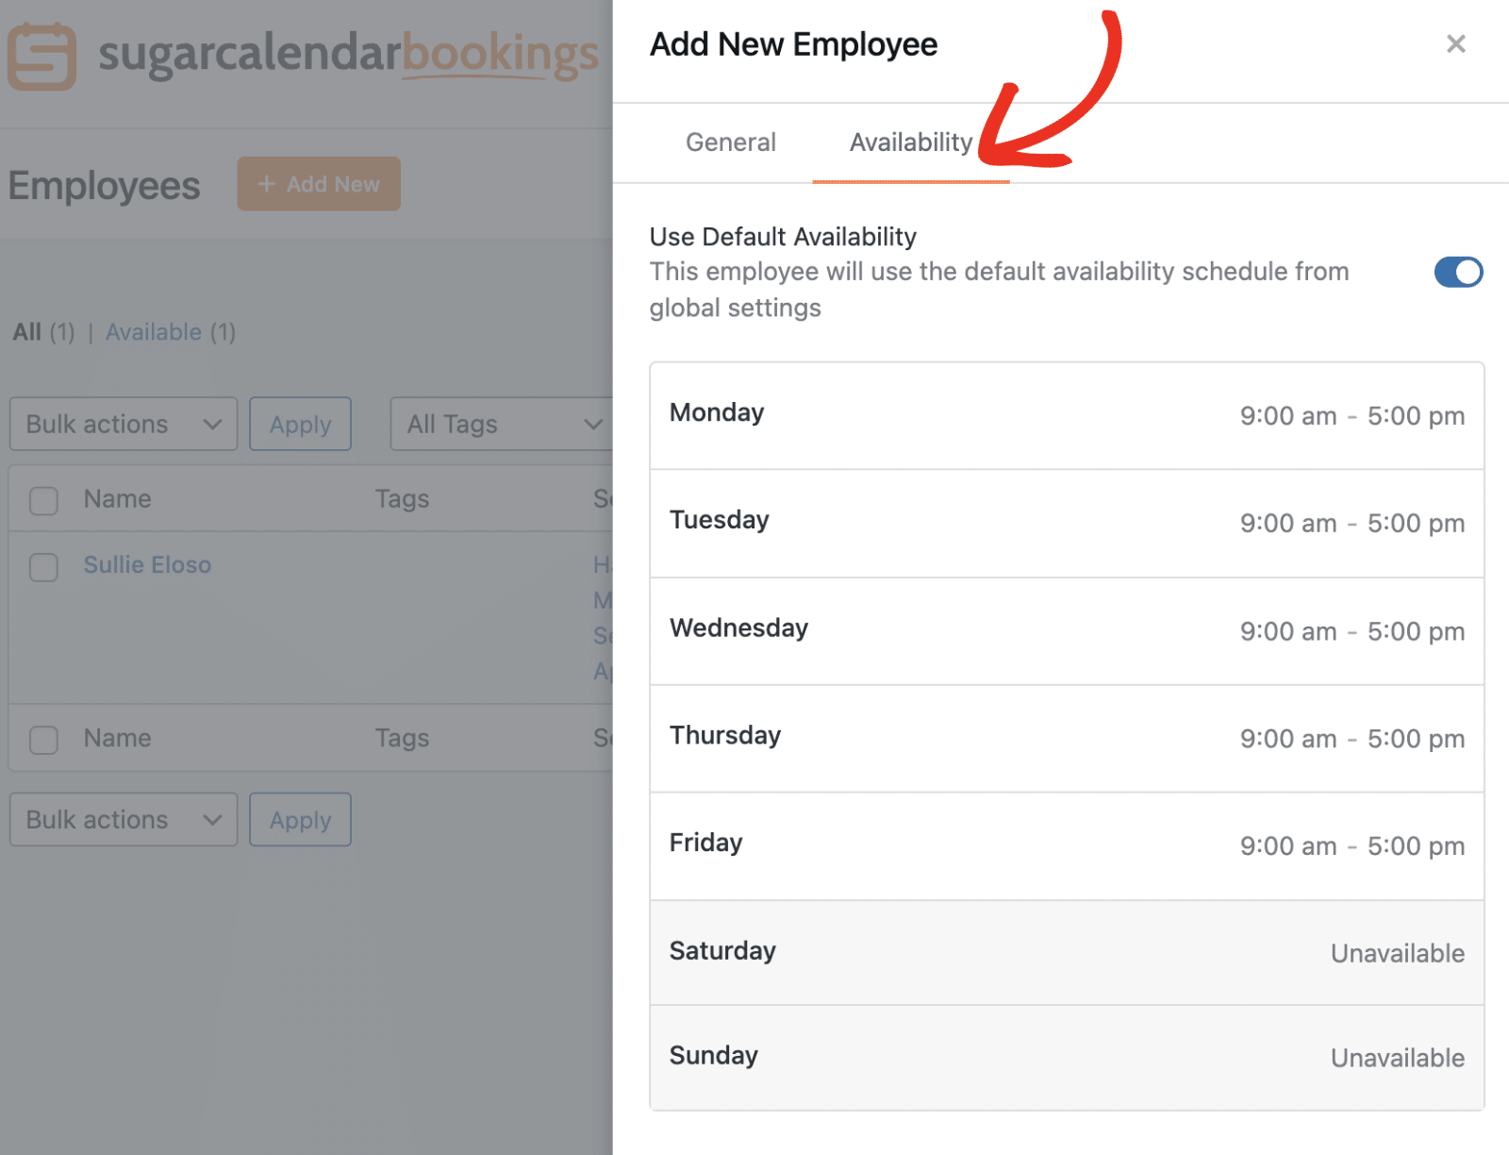1509x1155 pixels.
Task: Click the plus icon on Add New
Action: pos(267,183)
